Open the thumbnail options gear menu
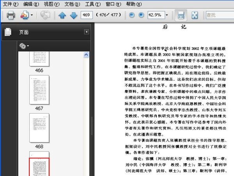The image size is (234, 176). coord(23,46)
